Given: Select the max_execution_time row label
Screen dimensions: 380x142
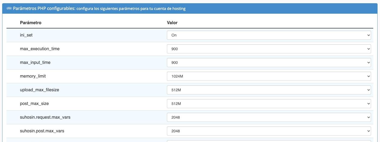Looking at the screenshot, I should click(x=40, y=49).
